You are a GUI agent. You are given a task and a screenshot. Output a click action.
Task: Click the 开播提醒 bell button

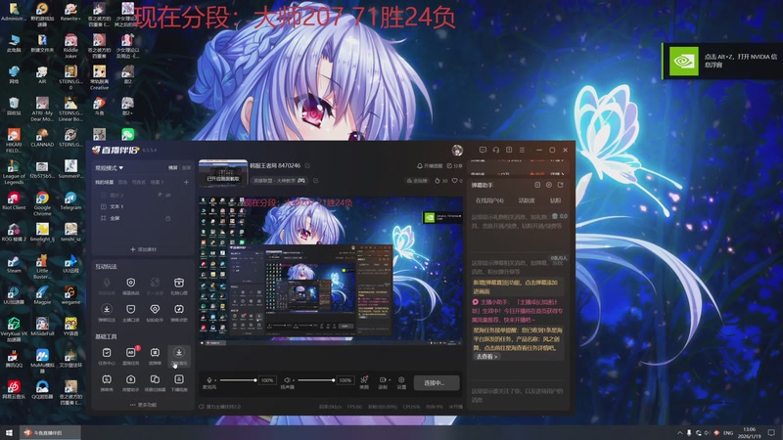[x=430, y=165]
